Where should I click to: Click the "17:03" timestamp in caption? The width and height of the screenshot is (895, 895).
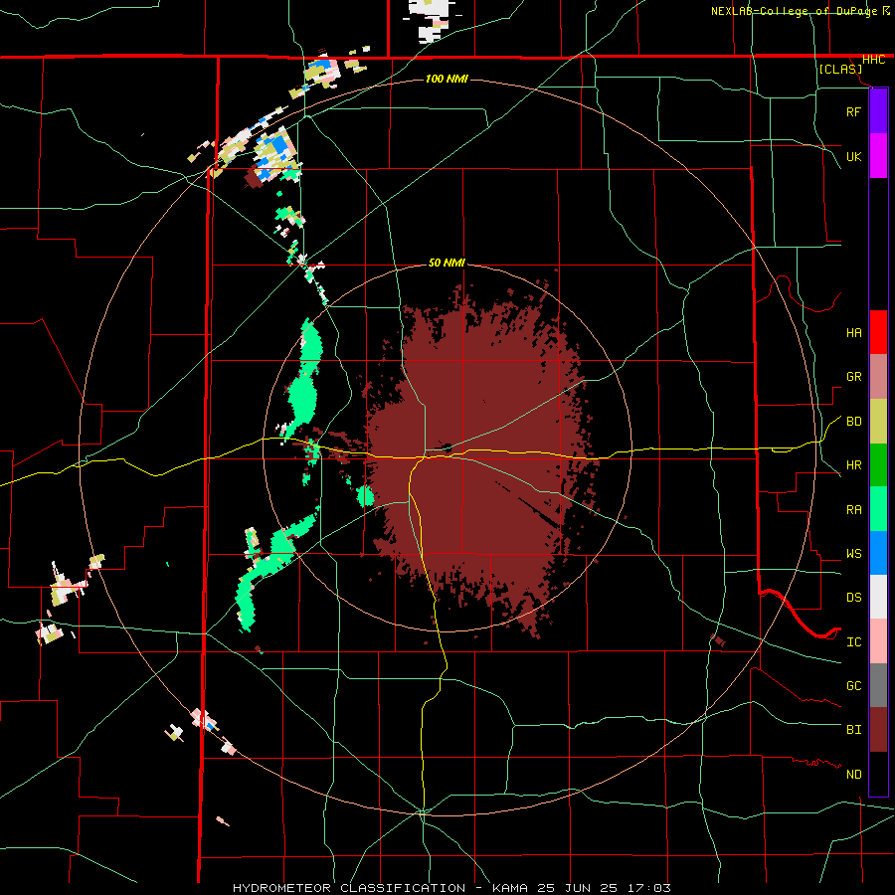[x=647, y=888]
